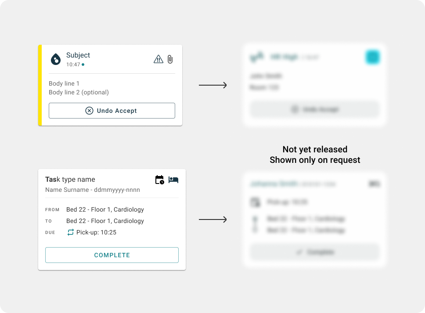Screen dimensions: 425x313
Task: Click the blurred Complete button on redesigned card
Action: tap(315, 252)
